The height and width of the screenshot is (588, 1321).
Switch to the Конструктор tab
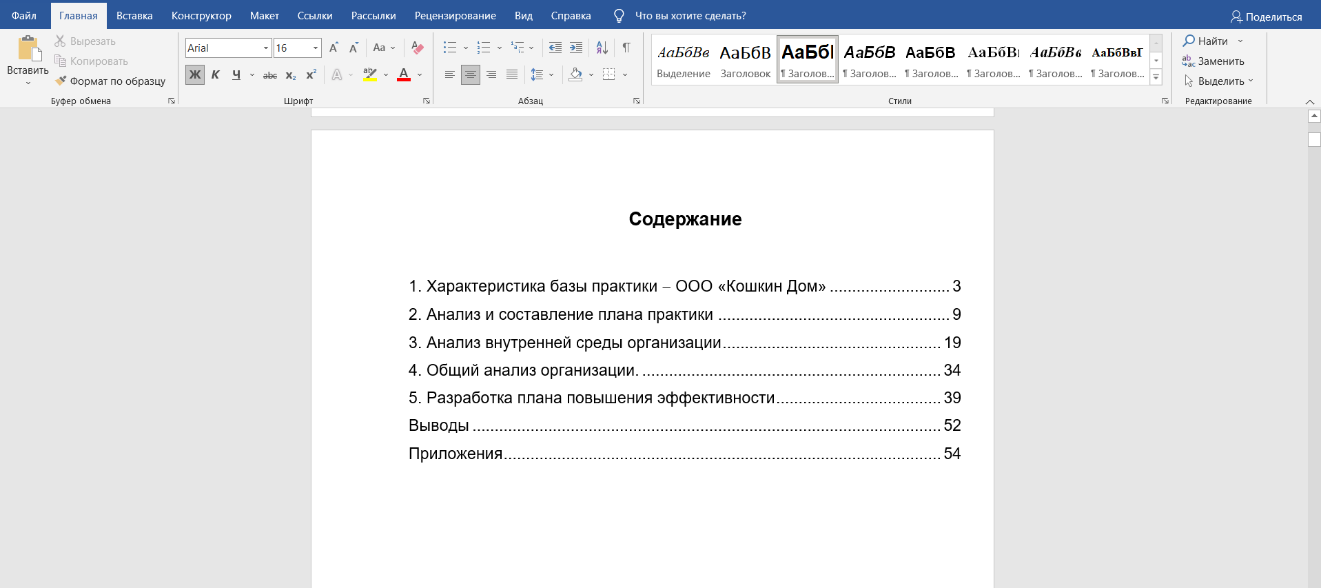click(x=201, y=16)
